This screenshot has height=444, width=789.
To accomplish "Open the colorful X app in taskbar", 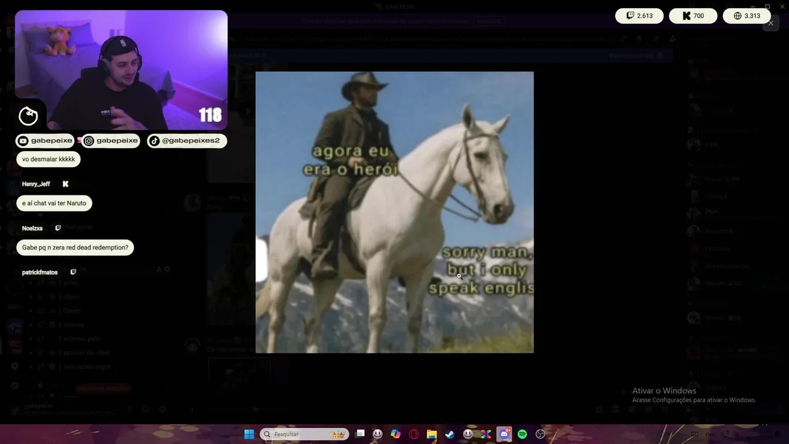I will (486, 434).
